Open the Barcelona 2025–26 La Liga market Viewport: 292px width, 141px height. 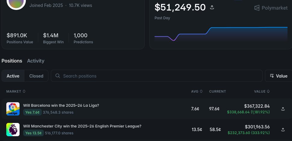pyautogui.click(x=61, y=106)
